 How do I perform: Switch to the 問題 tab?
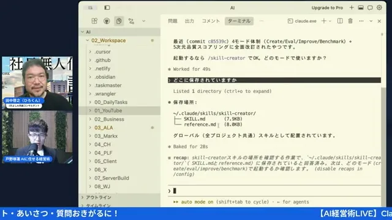173,21
